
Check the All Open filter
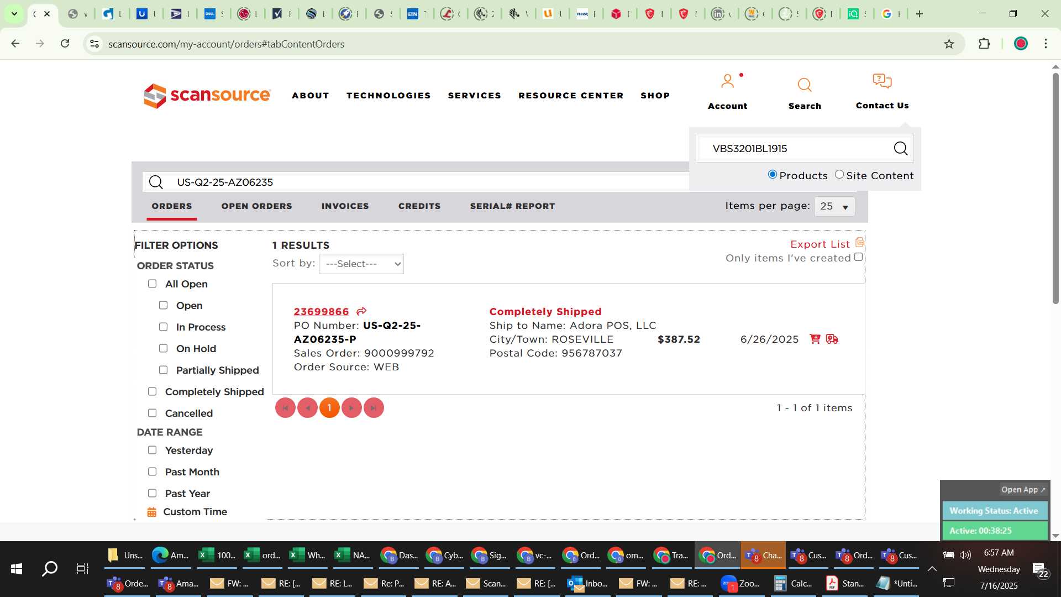pyautogui.click(x=152, y=284)
